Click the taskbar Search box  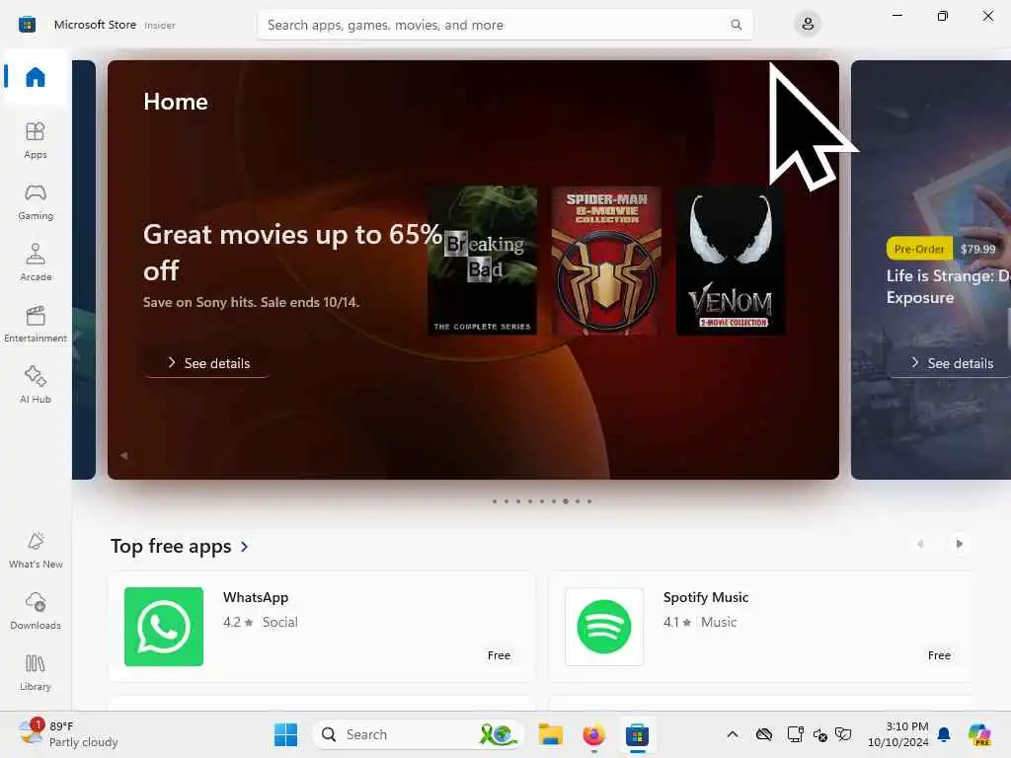coord(418,734)
